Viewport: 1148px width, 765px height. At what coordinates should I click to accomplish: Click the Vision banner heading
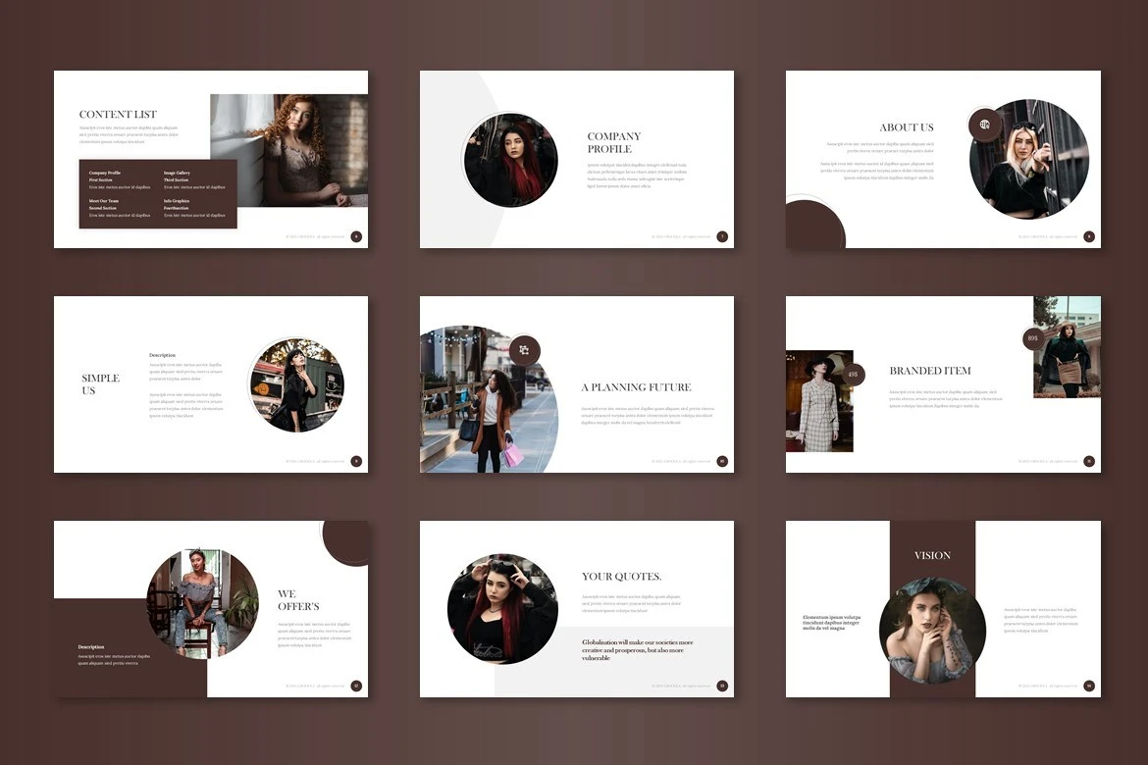pos(932,555)
